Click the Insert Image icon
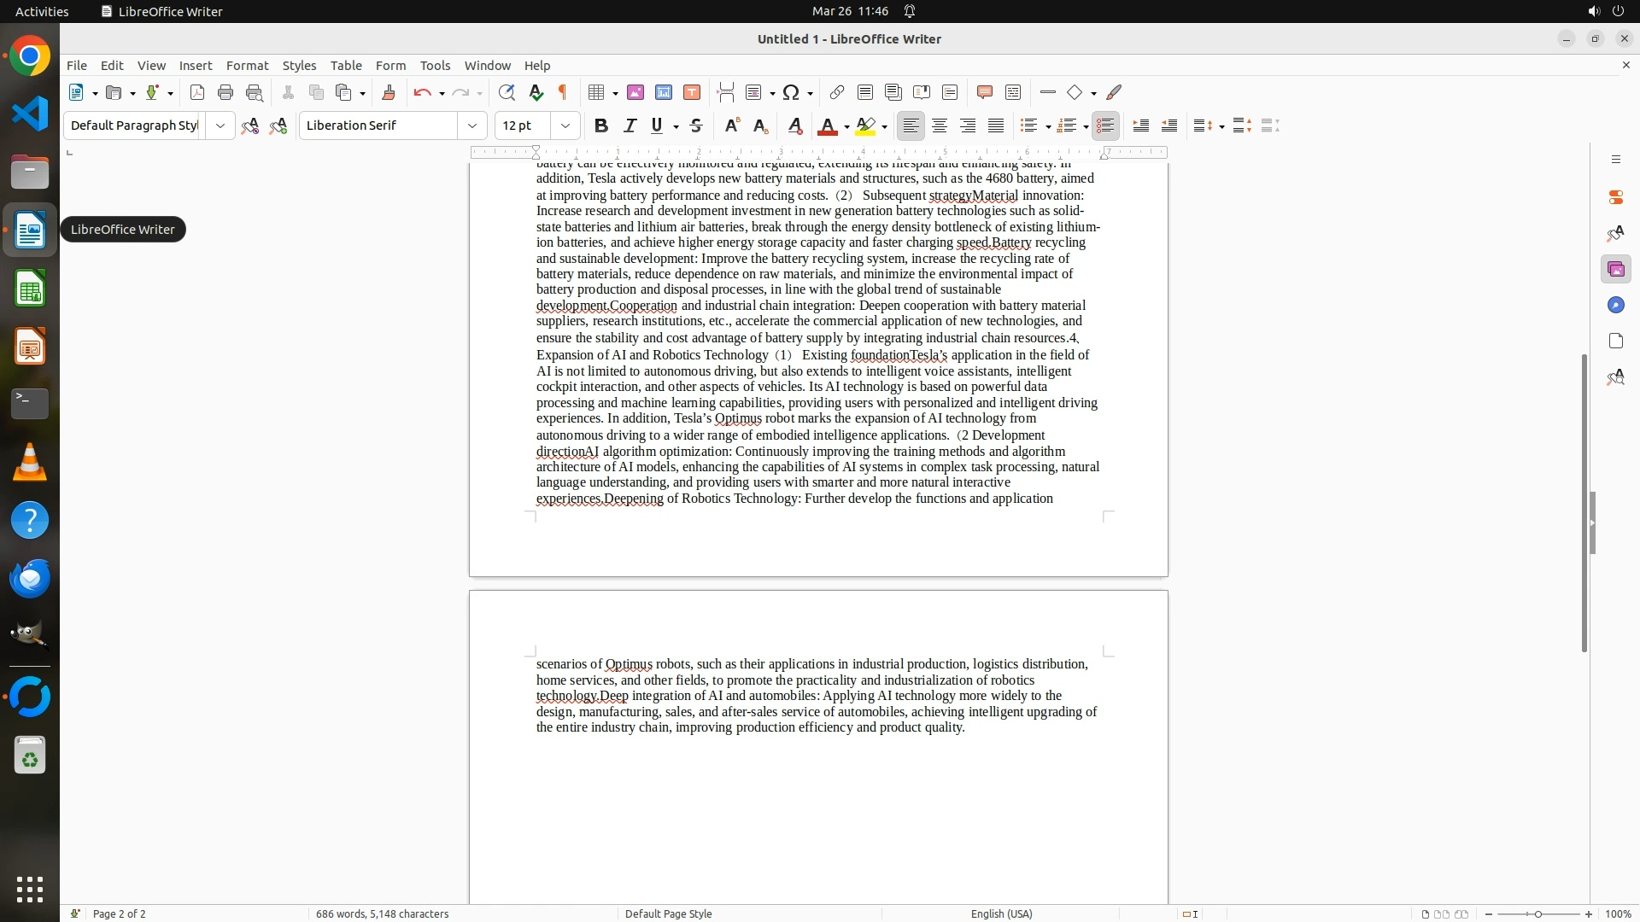 (635, 92)
